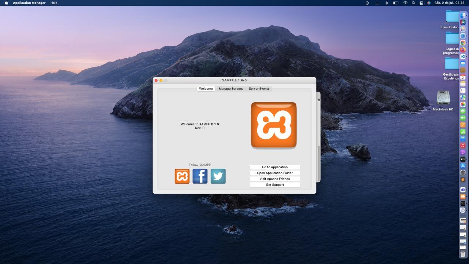Open Launchpad from the Dock
Screen dimensions: 469x264
(463, 29)
